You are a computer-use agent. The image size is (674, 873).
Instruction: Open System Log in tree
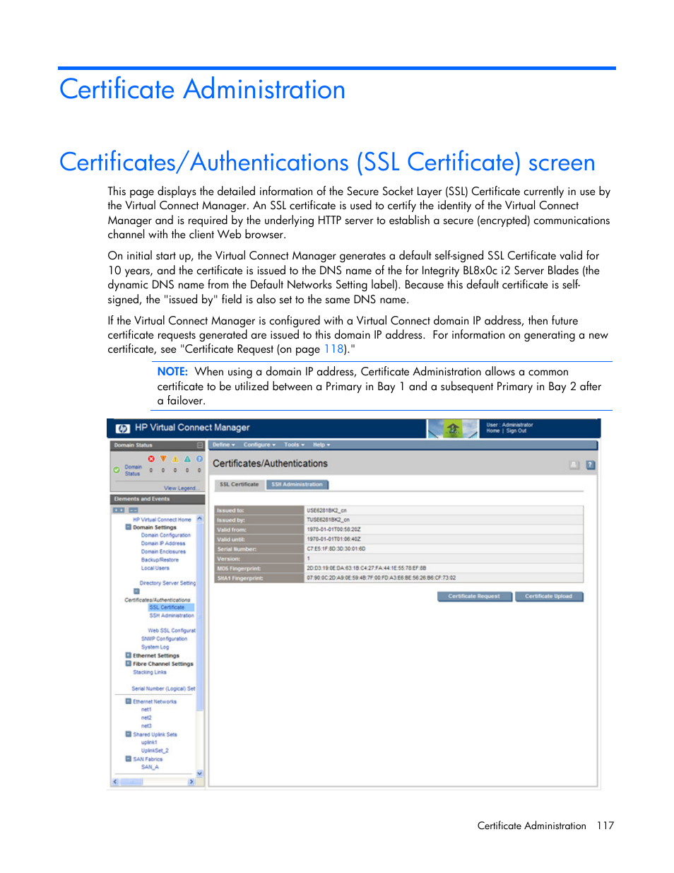point(155,647)
